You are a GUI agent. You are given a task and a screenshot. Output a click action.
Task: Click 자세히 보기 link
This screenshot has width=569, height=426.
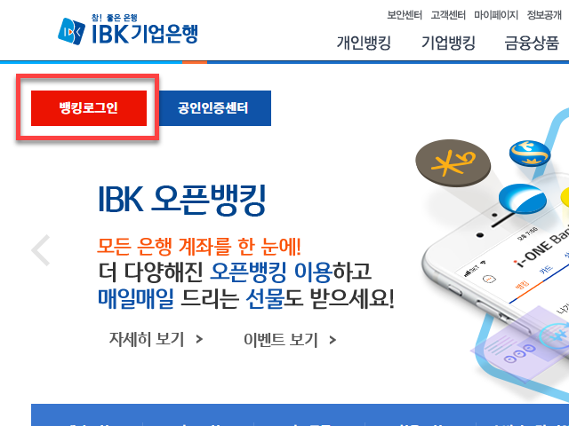(x=147, y=339)
